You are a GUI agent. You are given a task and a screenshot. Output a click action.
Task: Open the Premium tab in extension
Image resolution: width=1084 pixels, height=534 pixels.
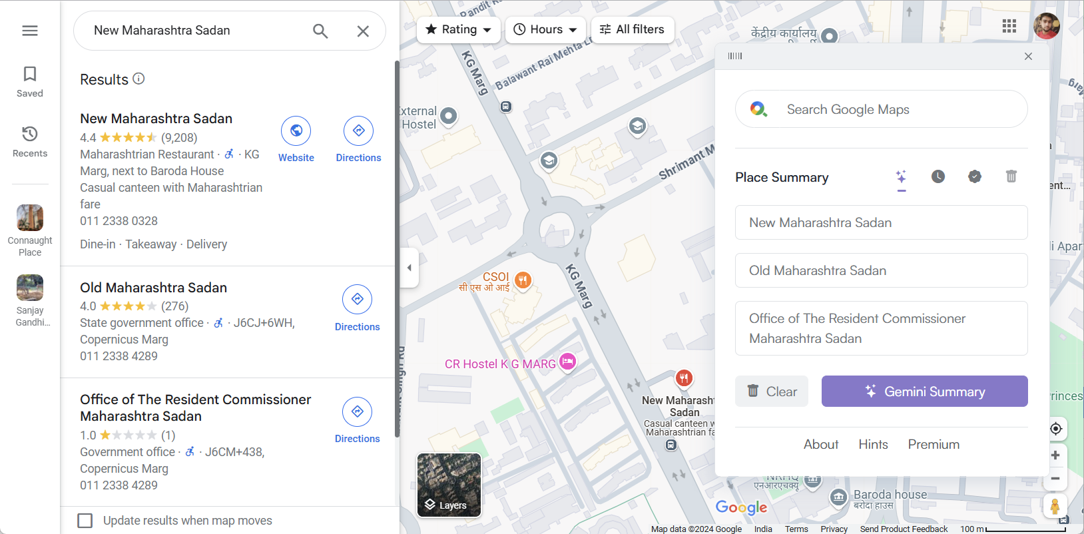pos(934,444)
